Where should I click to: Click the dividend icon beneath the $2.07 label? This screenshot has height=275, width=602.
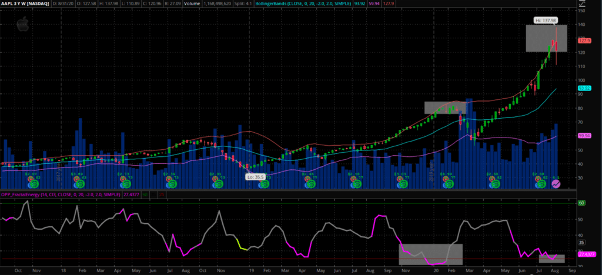click(x=34, y=184)
